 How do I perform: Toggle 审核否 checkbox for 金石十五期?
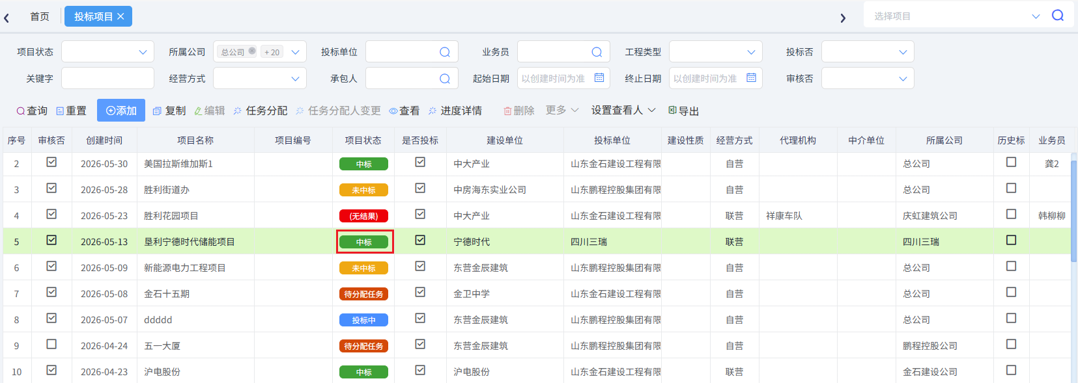pyautogui.click(x=51, y=293)
